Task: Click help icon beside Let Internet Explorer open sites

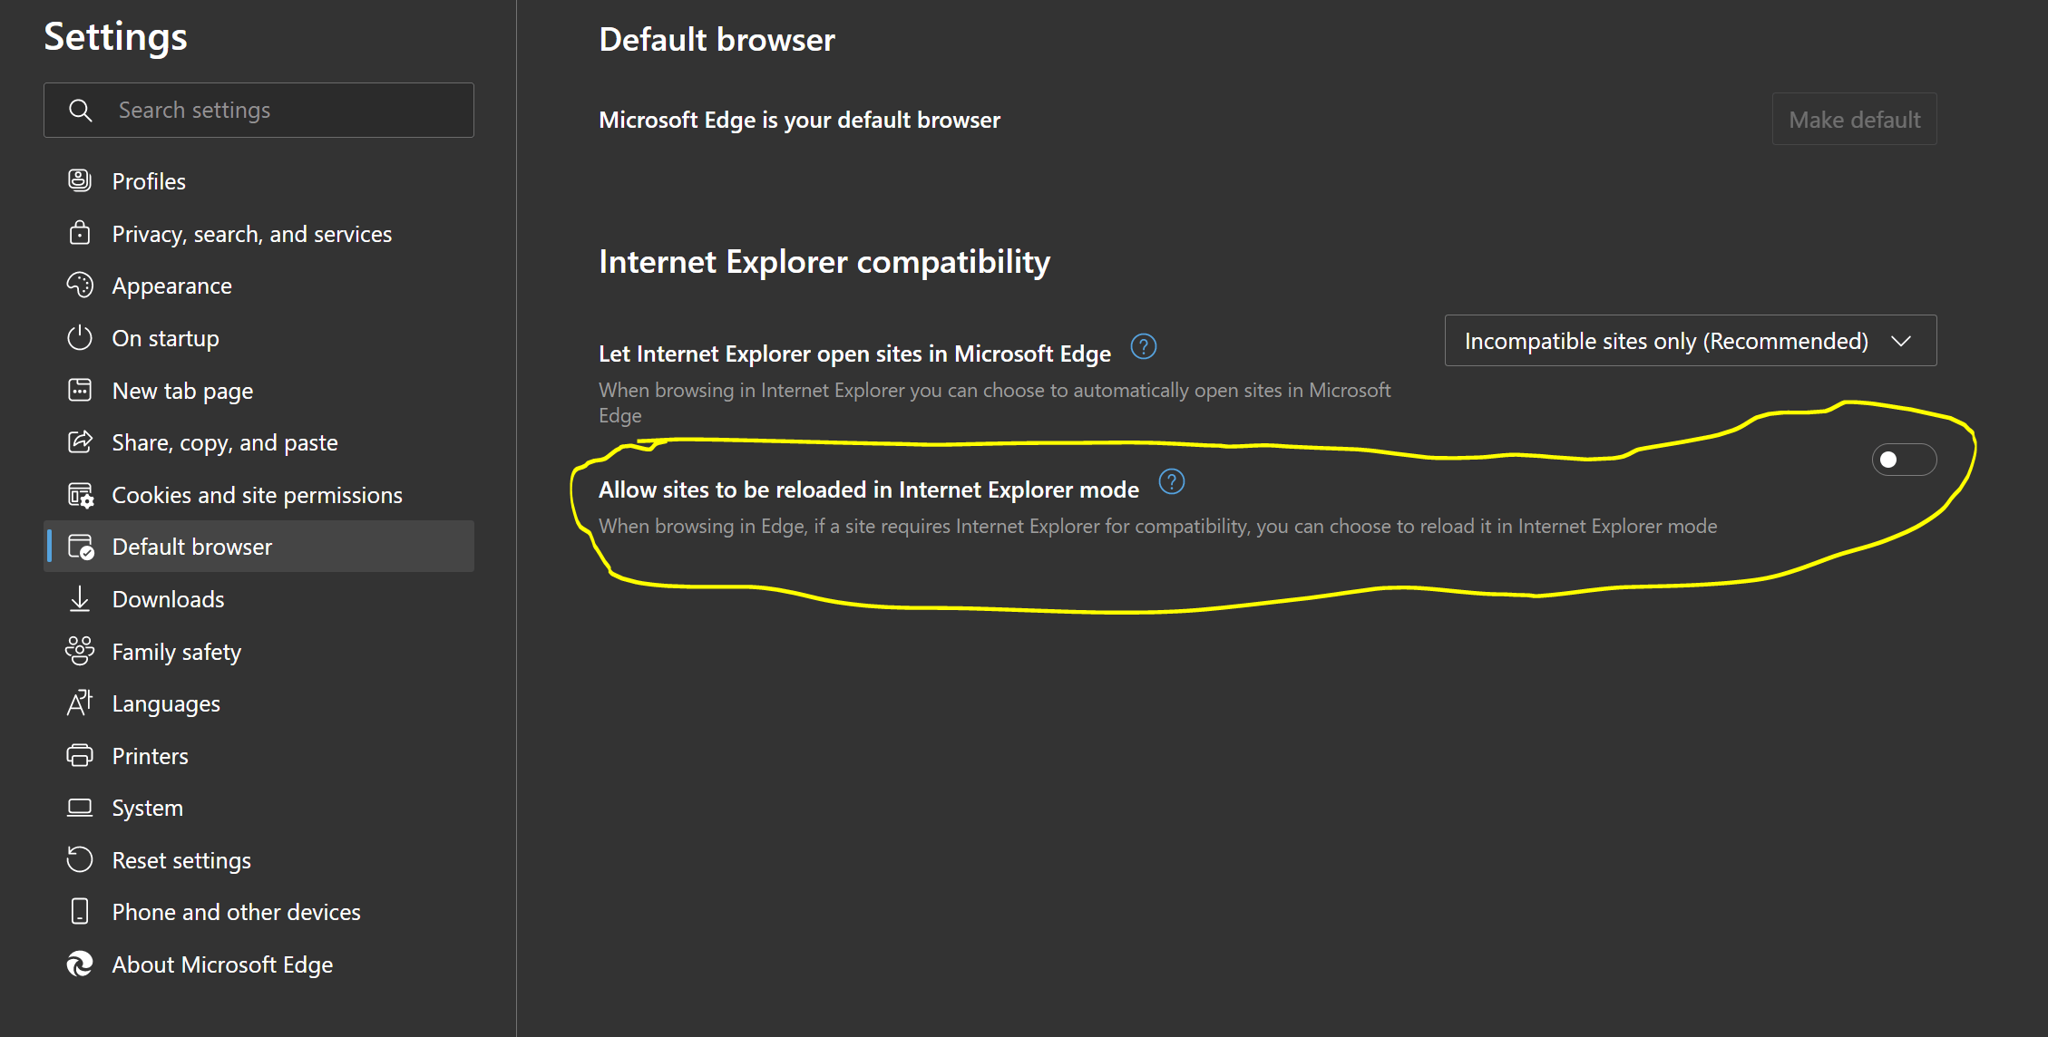Action: coord(1143,347)
